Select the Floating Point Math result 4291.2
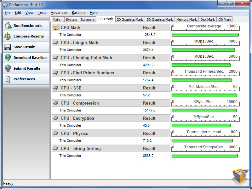This screenshot has height=189, width=252. click(148, 65)
